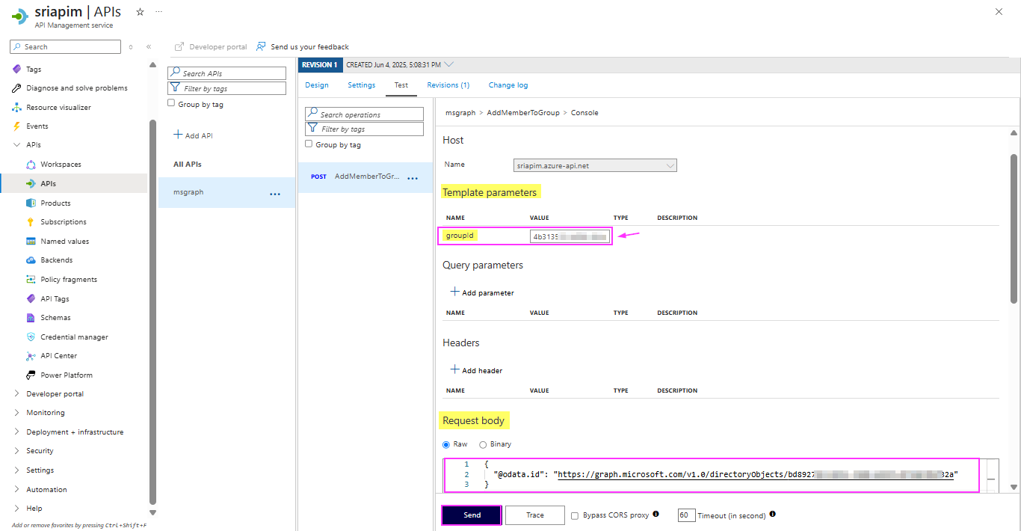Image resolution: width=1021 pixels, height=531 pixels.
Task: Open Credential manager shield icon
Action: tap(31, 337)
